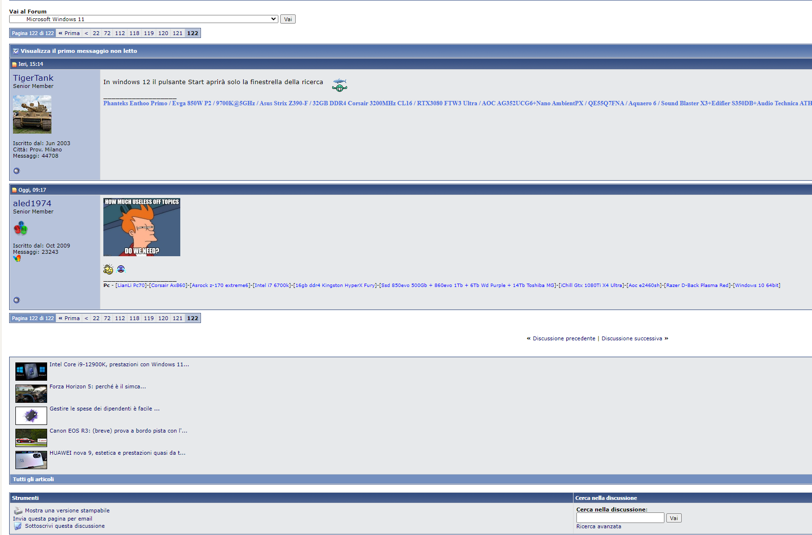This screenshot has height=535, width=812.
Task: Open Discussione successiva link
Action: pyautogui.click(x=632, y=338)
